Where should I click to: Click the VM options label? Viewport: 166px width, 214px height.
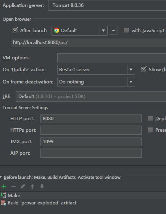(x=16, y=58)
